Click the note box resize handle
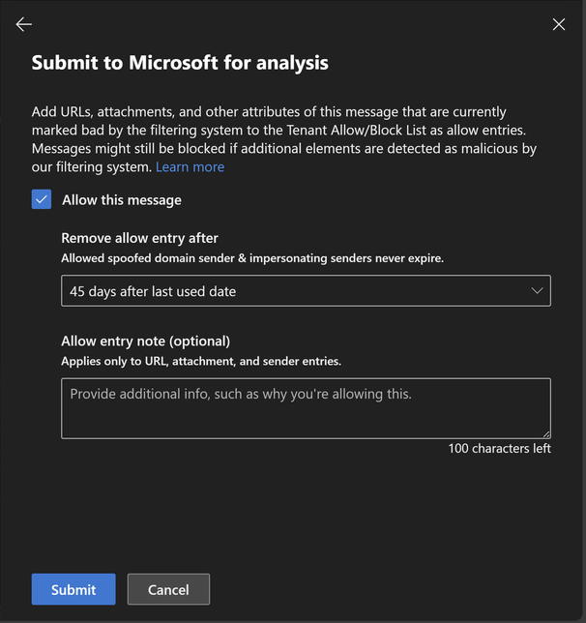This screenshot has width=586, height=623. (545, 433)
